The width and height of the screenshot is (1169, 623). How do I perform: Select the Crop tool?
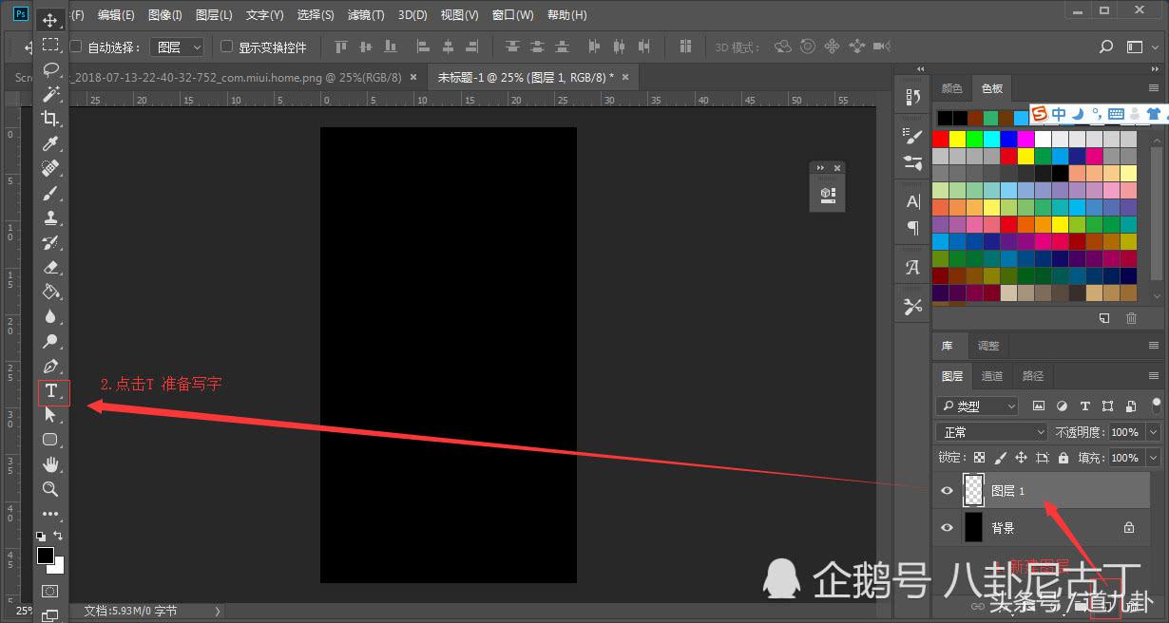coord(50,119)
